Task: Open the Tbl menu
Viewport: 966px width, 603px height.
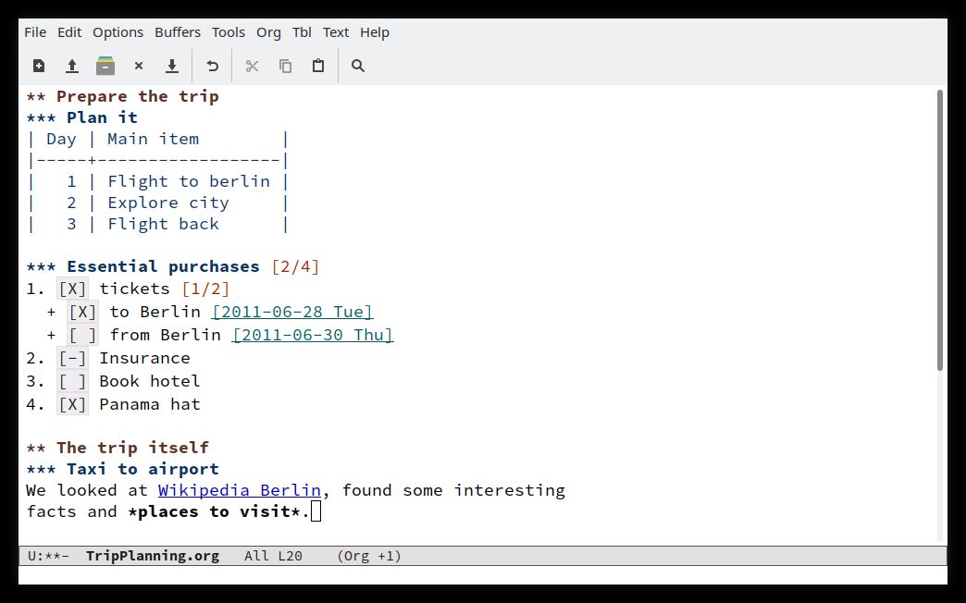Action: 302,32
